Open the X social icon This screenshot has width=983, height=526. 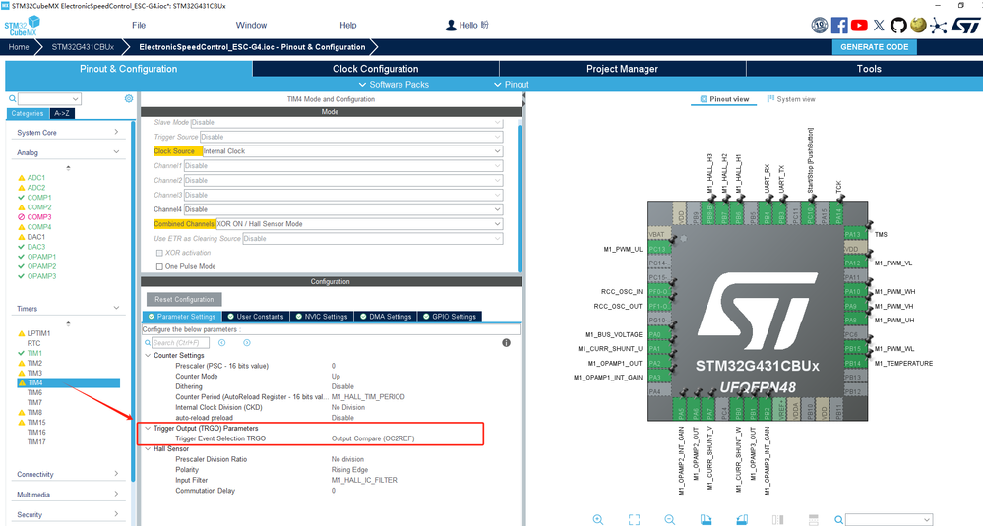point(879,25)
